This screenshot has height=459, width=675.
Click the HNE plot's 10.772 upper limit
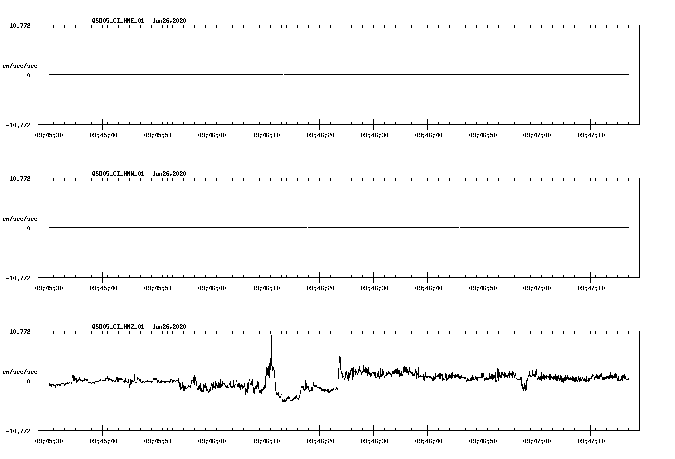20,25
